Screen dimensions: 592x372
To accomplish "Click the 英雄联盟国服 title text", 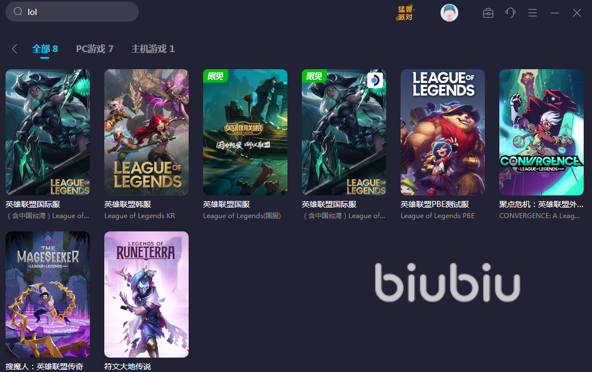I will pos(226,204).
